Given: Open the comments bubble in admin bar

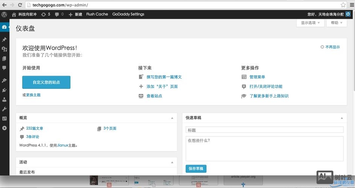Looking at the screenshot, I should pos(59,15).
